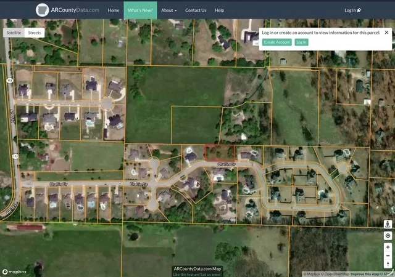Image resolution: width=395 pixels, height=277 pixels.
Task: Open the Help page
Action: 220,10
